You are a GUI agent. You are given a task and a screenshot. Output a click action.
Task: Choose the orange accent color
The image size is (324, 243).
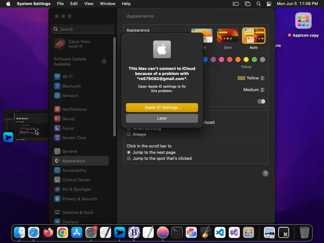coord(238,59)
